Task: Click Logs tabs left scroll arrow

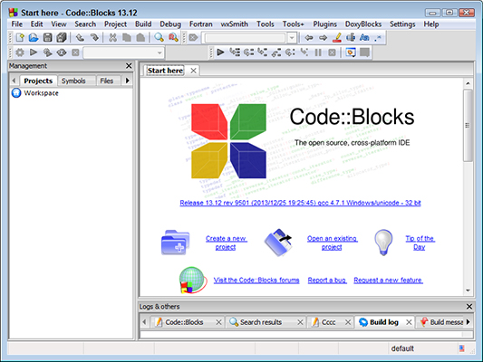Action: tap(144, 322)
